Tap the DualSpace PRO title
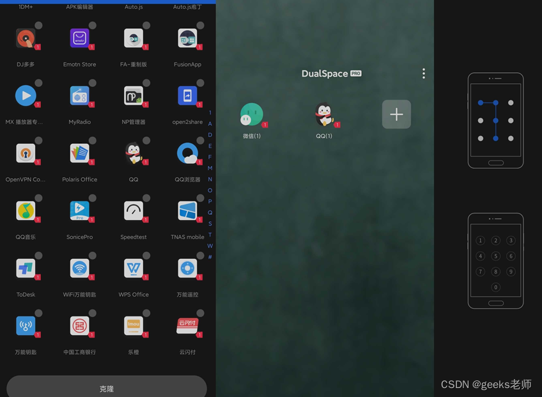The width and height of the screenshot is (542, 397). tap(332, 74)
